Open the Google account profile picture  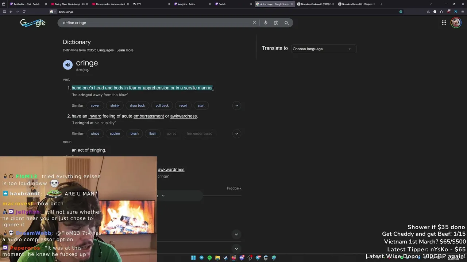click(456, 23)
